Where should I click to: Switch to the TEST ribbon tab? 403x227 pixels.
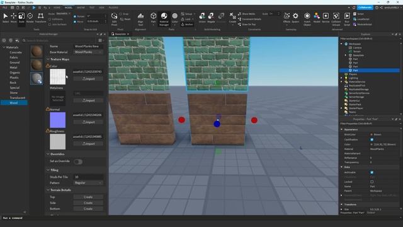92,8
